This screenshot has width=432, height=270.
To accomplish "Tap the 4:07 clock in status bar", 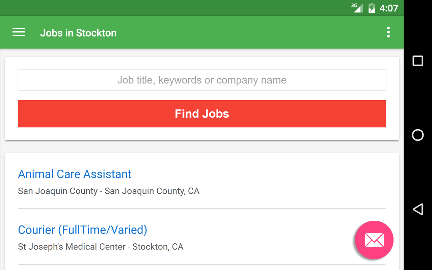I will [389, 8].
